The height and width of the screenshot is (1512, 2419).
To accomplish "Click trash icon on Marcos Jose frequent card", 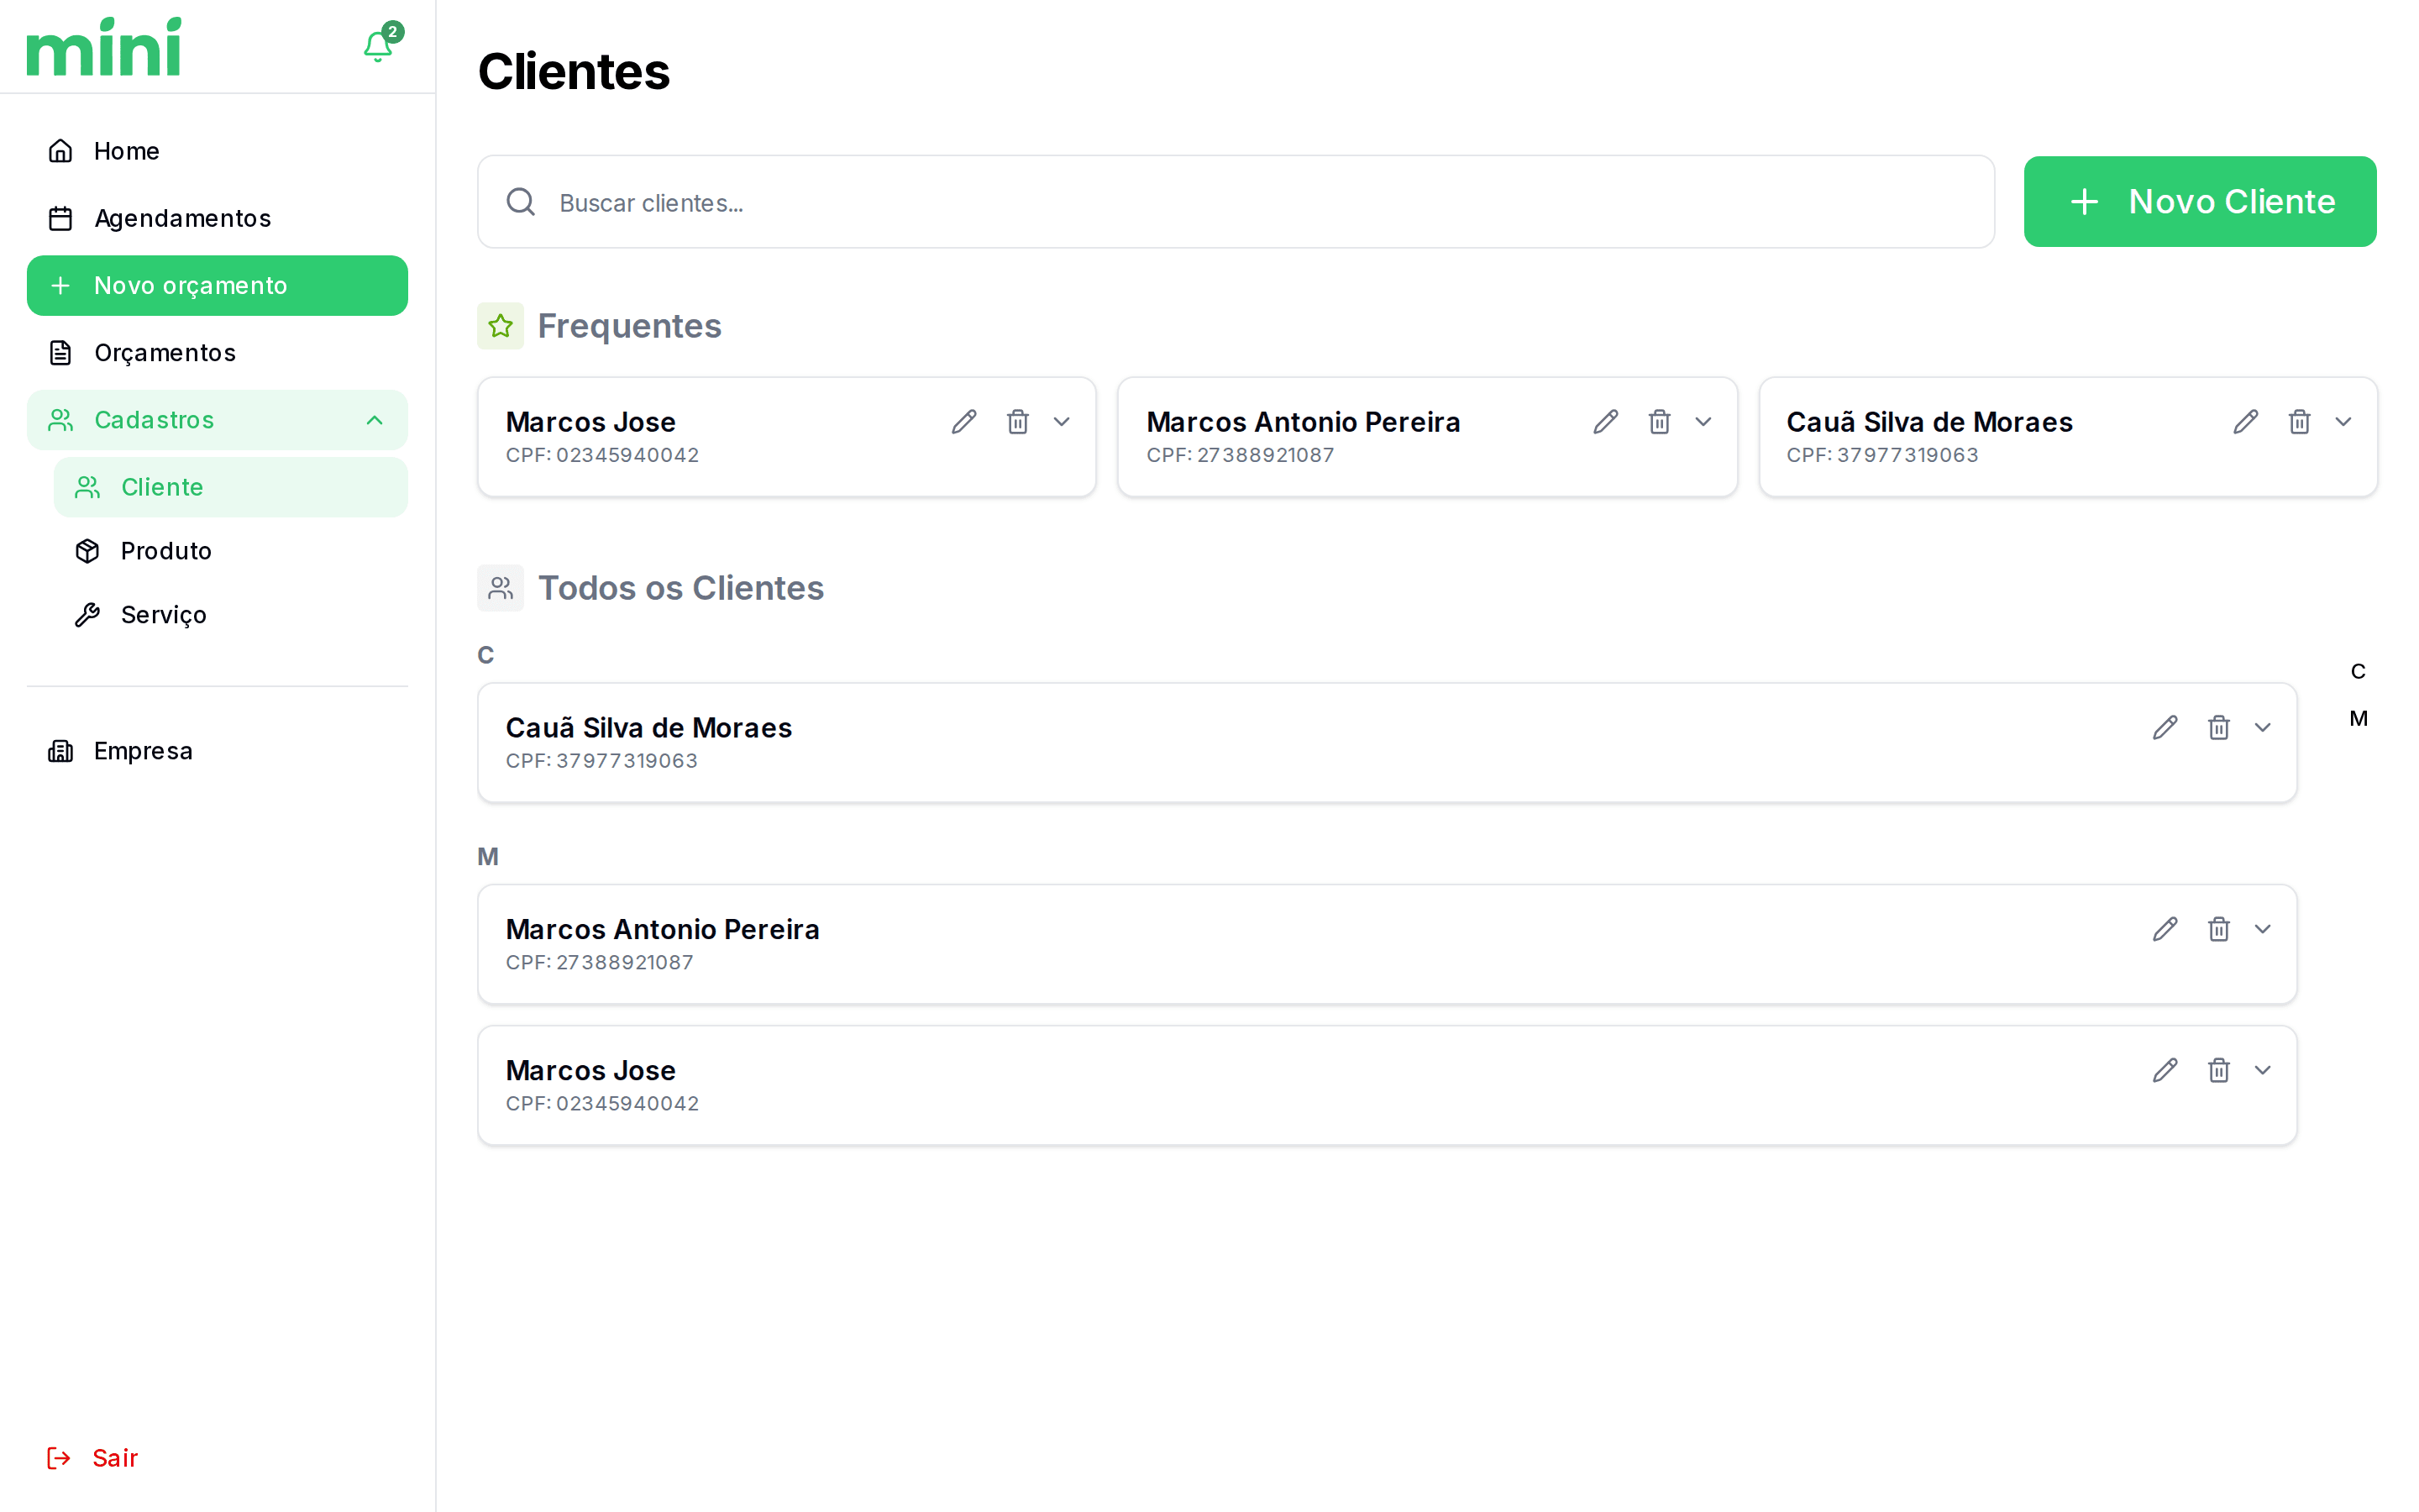I will (1018, 422).
